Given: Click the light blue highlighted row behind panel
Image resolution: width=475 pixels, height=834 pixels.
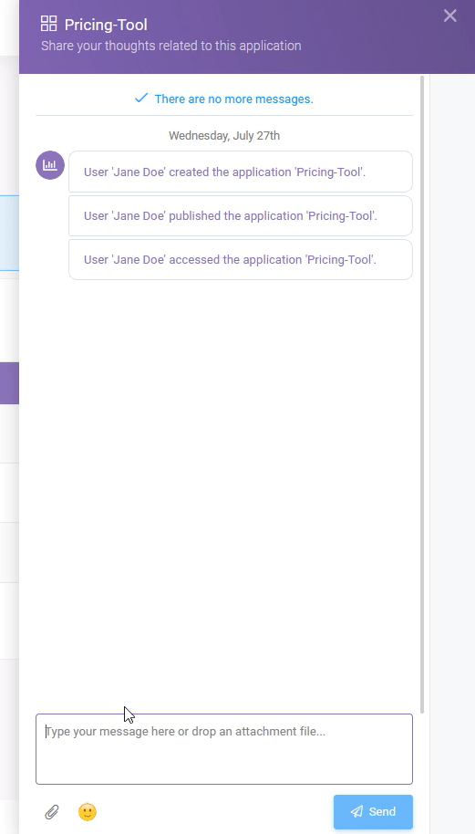Looking at the screenshot, I should coord(9,233).
